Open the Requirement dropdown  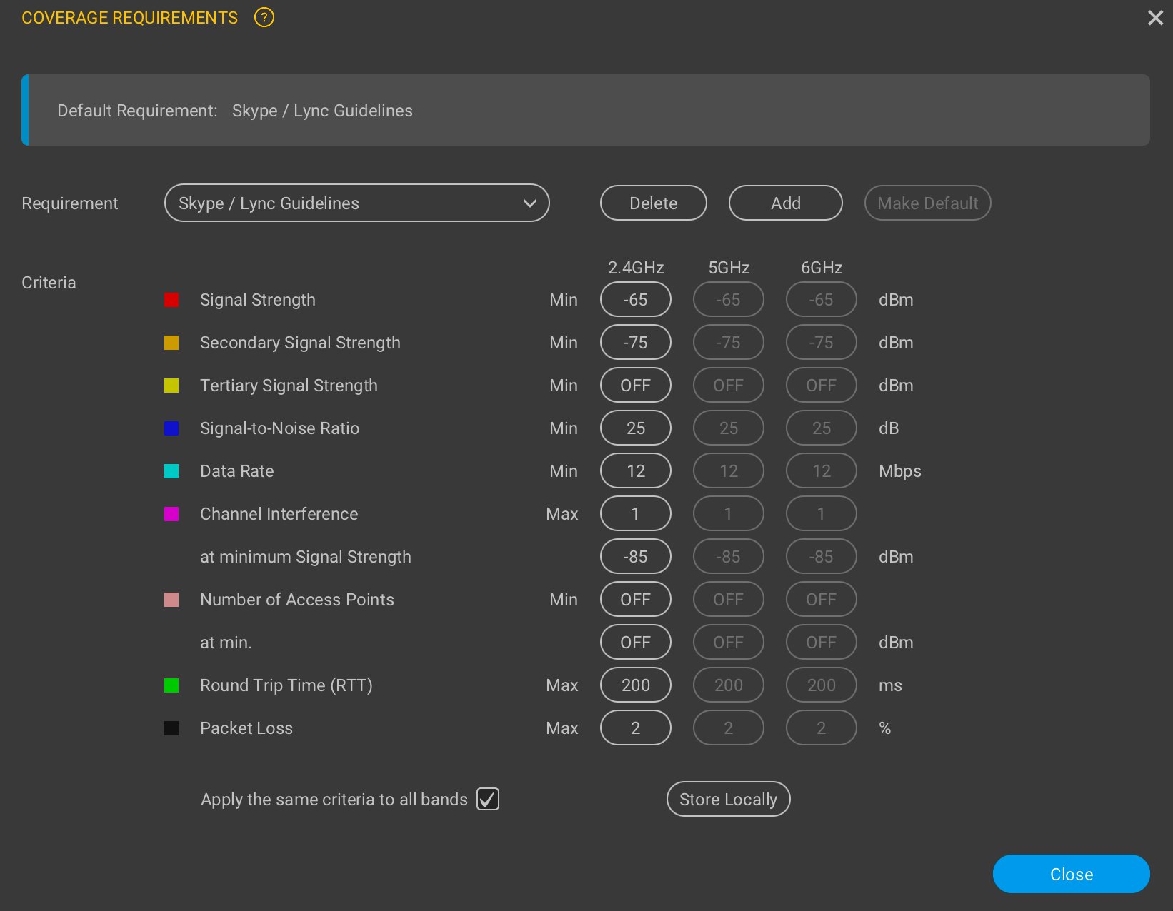point(356,203)
